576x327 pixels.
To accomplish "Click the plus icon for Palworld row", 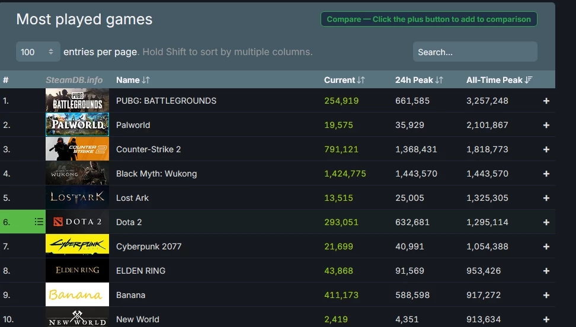I will click(x=546, y=125).
